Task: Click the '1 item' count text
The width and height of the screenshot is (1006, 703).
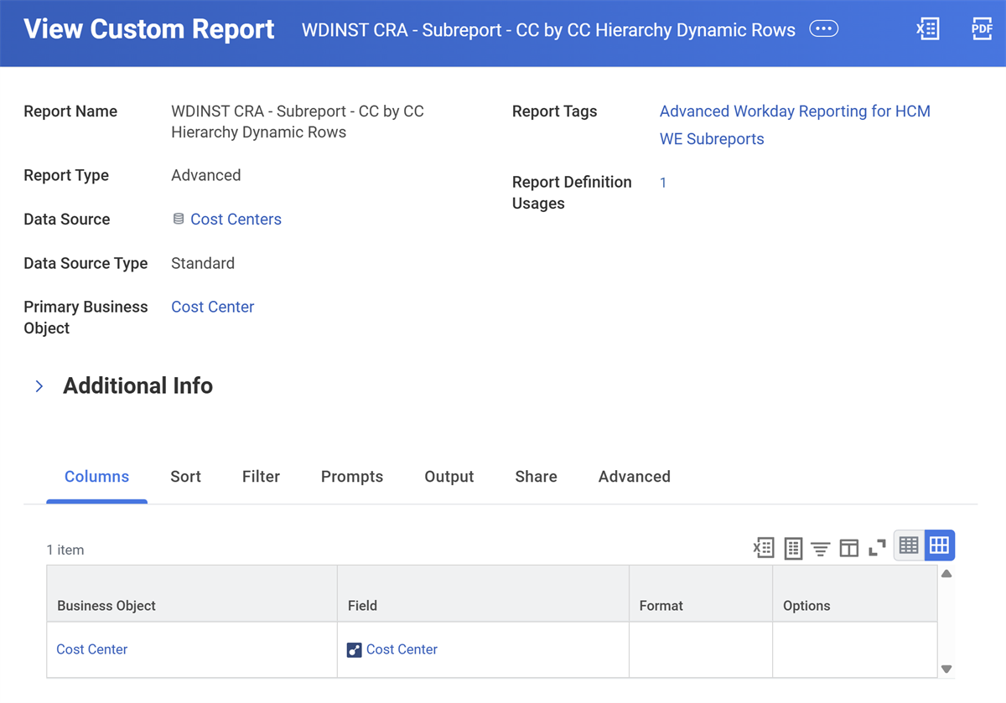Action: [65, 551]
